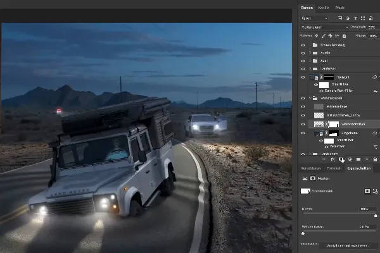
Task: Click the Deckkraft opacity value field
Action: coord(373,27)
